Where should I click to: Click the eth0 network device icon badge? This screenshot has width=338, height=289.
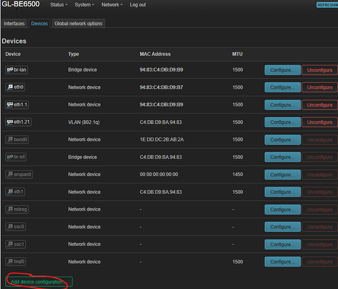coord(15,87)
